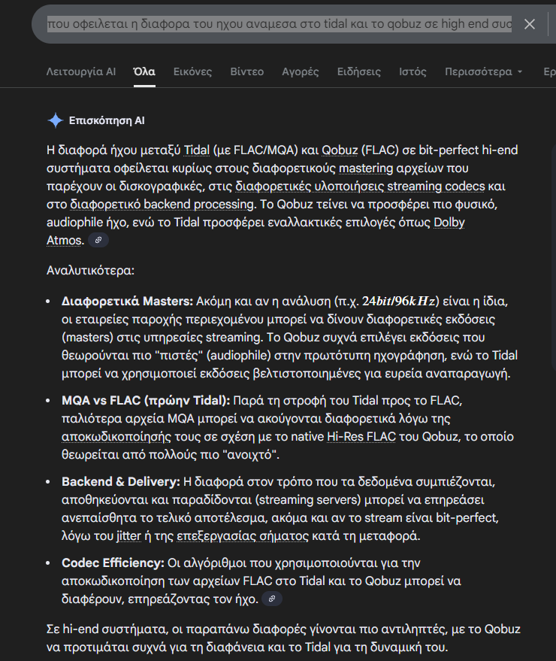
Task: Click inside the search query field
Action: pyautogui.click(x=278, y=24)
